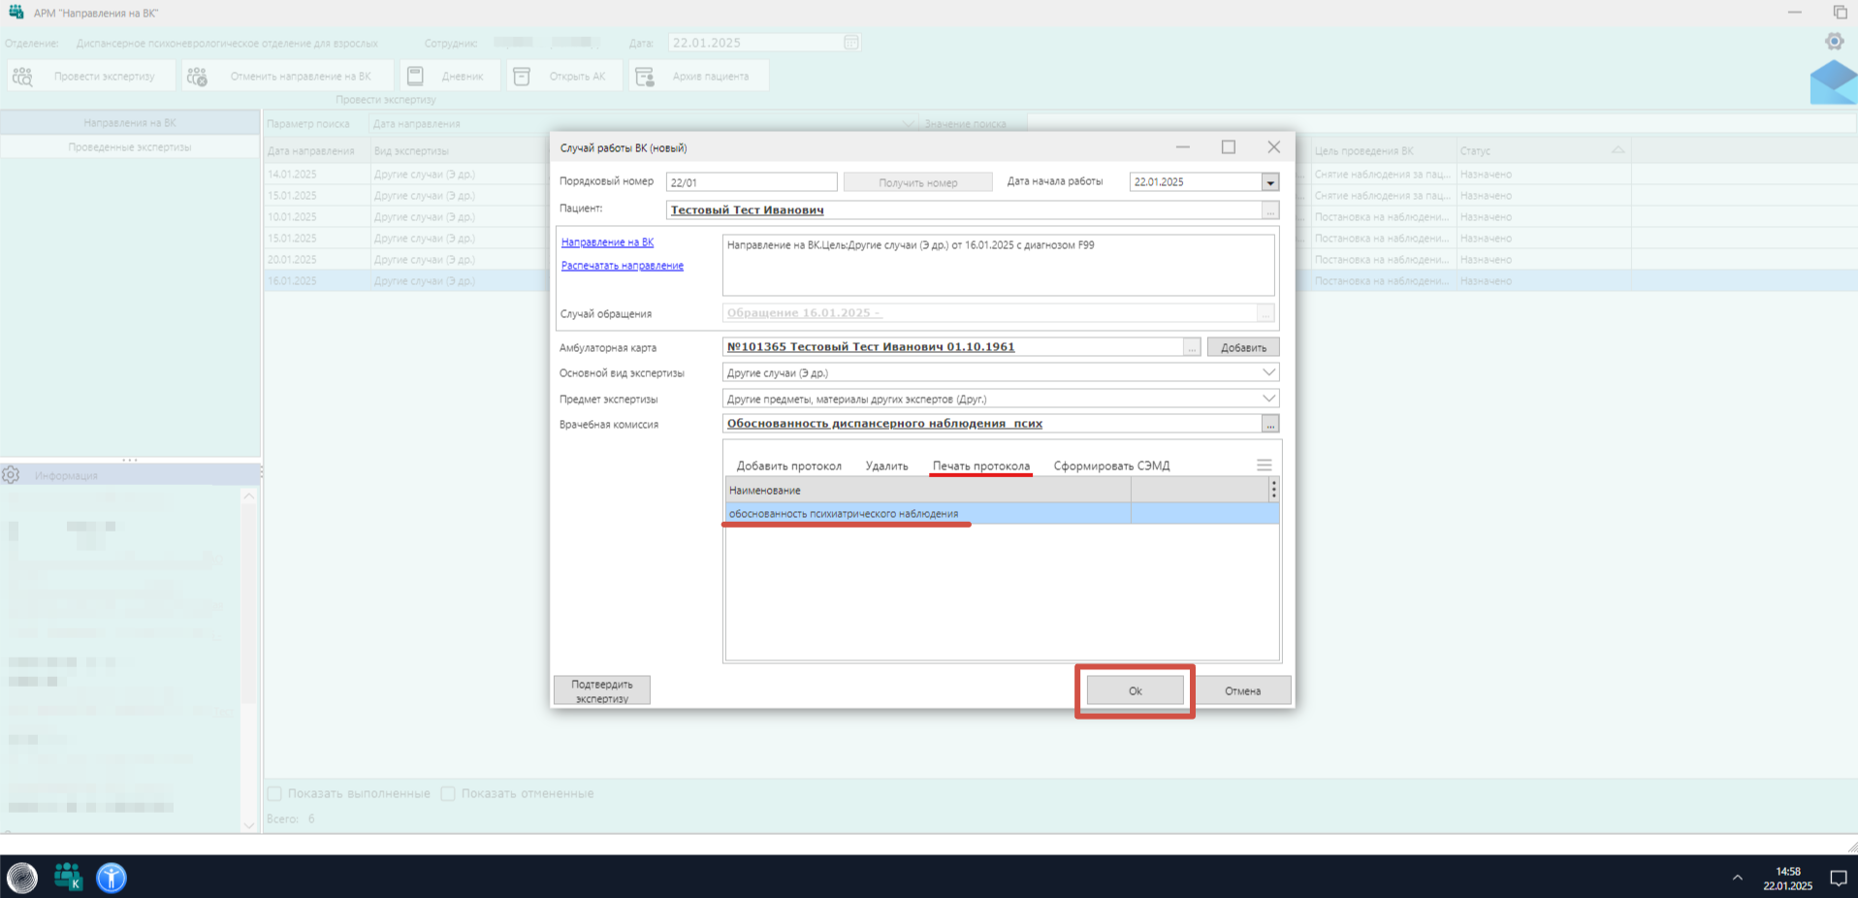Viewport: 1858px width, 898px height.
Task: Click ellipsis button next to Врачебная комиссия
Action: (1270, 424)
